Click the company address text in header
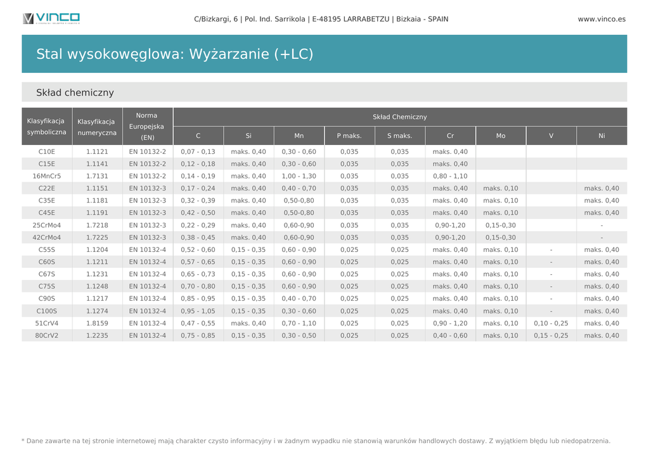The width and height of the screenshot is (649, 459). pyautogui.click(x=321, y=19)
